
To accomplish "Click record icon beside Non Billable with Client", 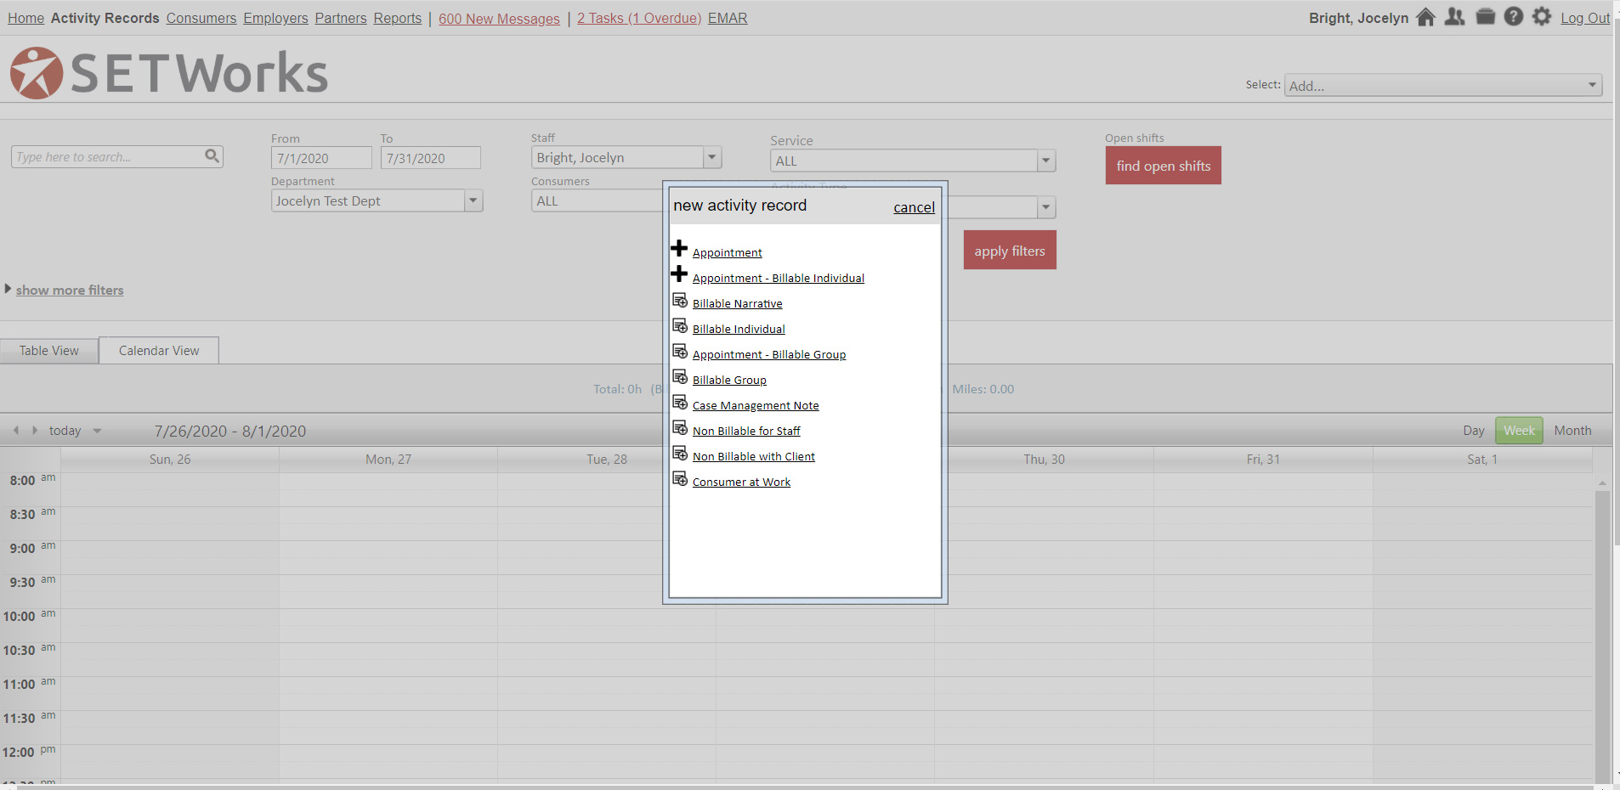I will (x=680, y=454).
